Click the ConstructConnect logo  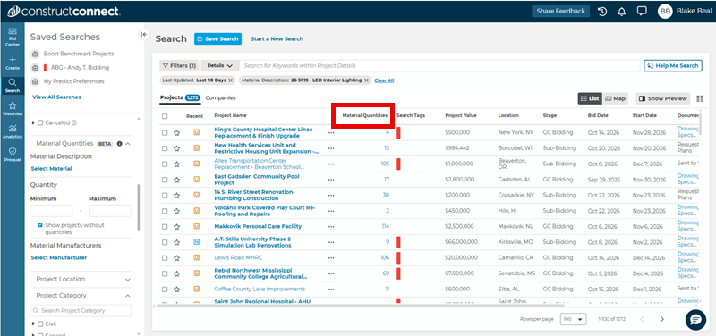[x=64, y=12]
